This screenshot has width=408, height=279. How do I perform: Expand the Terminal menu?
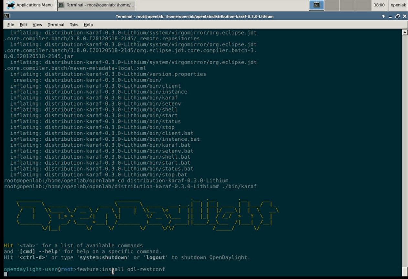pos(56,25)
